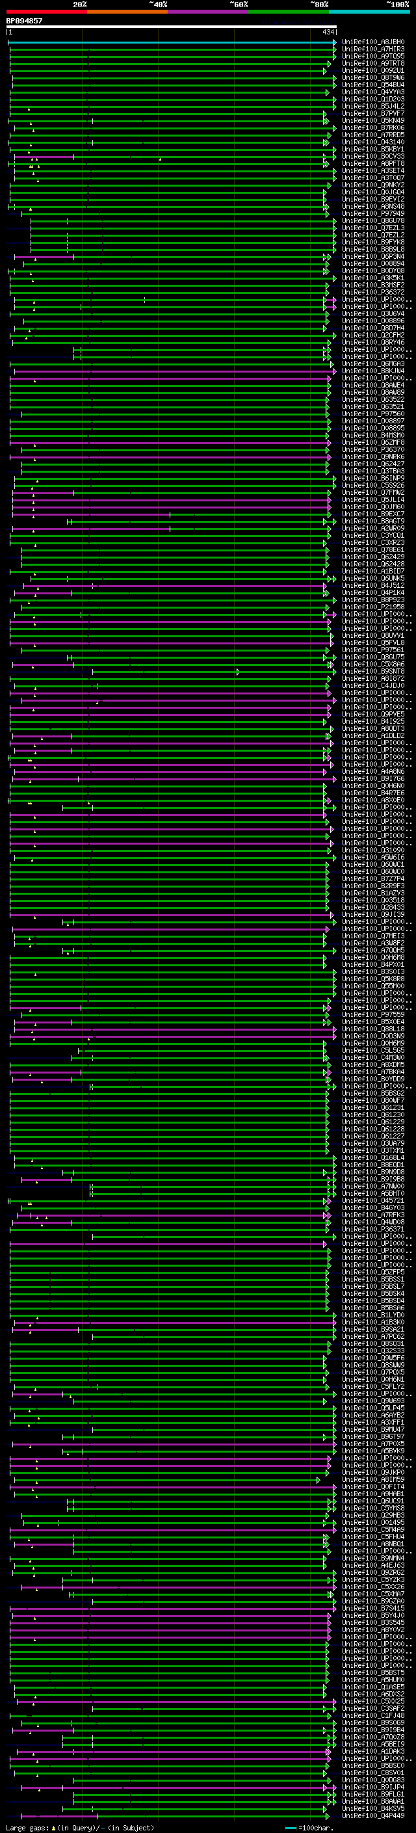Select hit label UniRef100_Q3U6V4
This screenshot has width=416, height=1833.
pyautogui.click(x=373, y=314)
